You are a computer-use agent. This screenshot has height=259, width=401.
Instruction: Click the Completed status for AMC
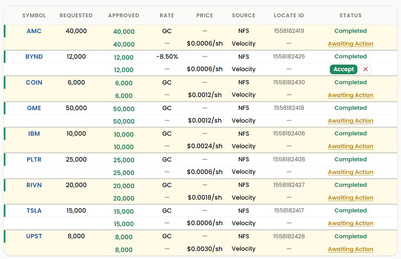pos(351,31)
